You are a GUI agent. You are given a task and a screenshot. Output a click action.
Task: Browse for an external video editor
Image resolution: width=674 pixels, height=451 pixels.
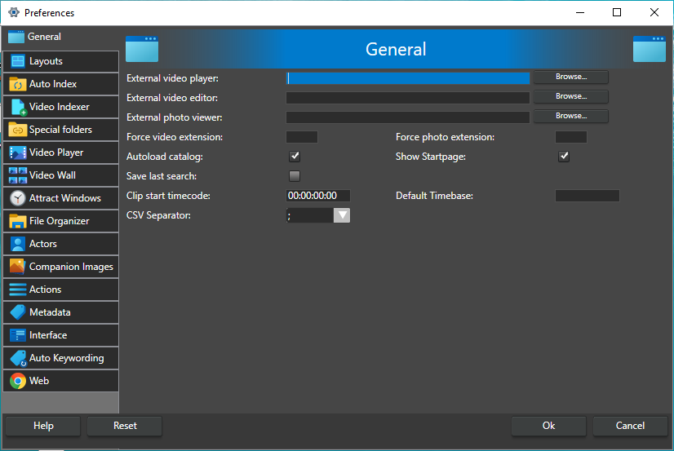pos(570,96)
